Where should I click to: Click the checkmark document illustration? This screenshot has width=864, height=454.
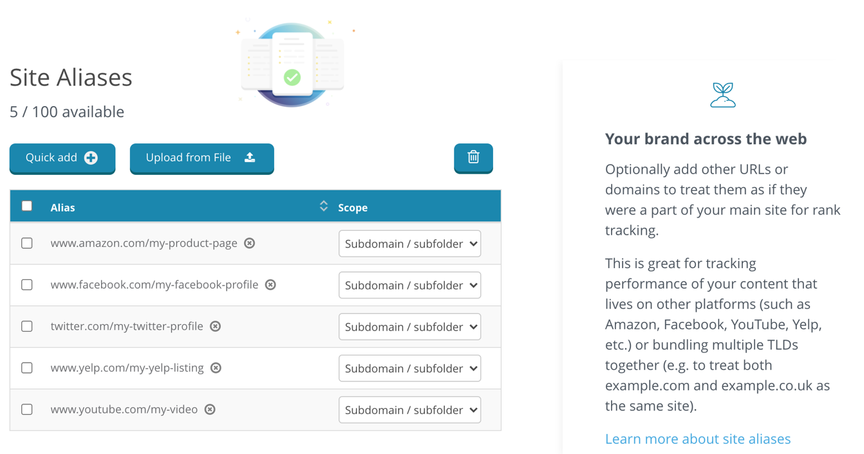[292, 66]
